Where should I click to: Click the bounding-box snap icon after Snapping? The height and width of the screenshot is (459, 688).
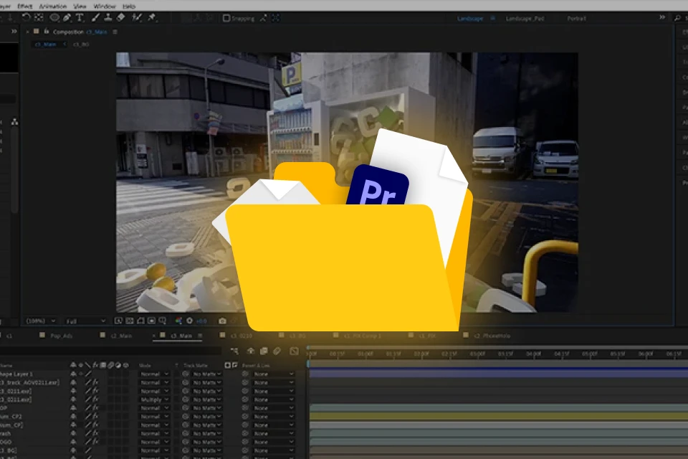(275, 18)
